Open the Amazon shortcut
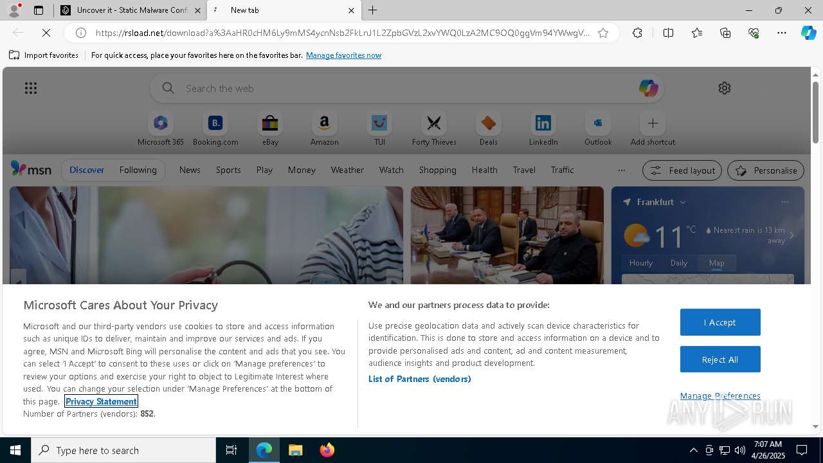Screen dimensions: 823x463 pos(324,130)
